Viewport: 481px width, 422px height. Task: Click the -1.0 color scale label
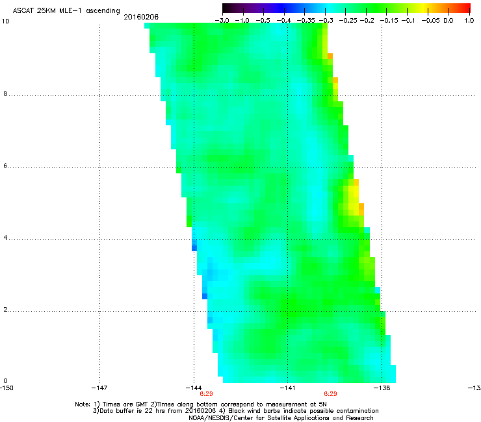click(242, 21)
